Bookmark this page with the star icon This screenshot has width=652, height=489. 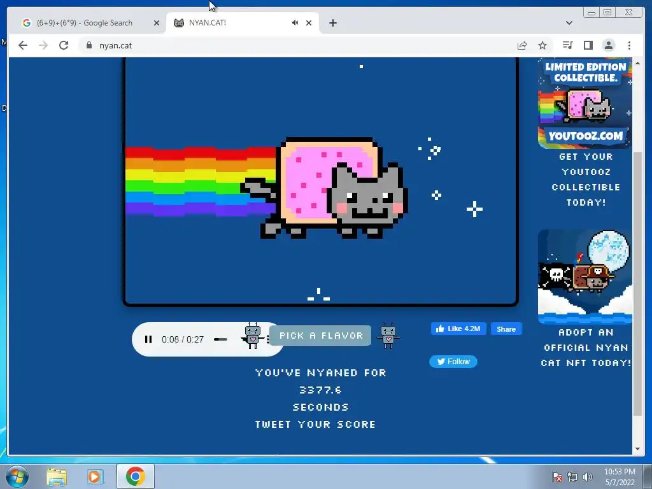(542, 45)
